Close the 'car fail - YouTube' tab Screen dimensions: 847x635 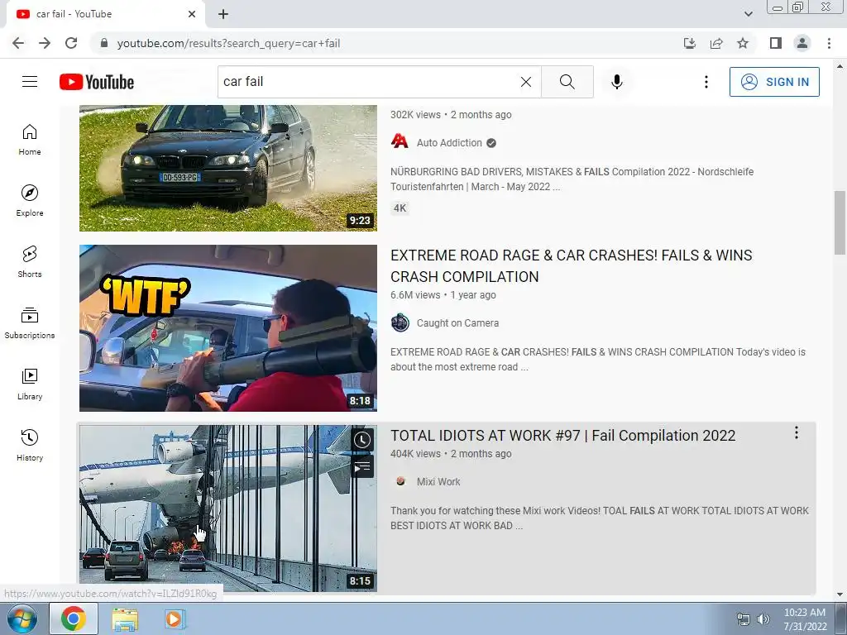(x=192, y=14)
